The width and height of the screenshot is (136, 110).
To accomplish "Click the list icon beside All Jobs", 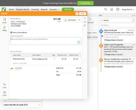I will pos(101,20).
